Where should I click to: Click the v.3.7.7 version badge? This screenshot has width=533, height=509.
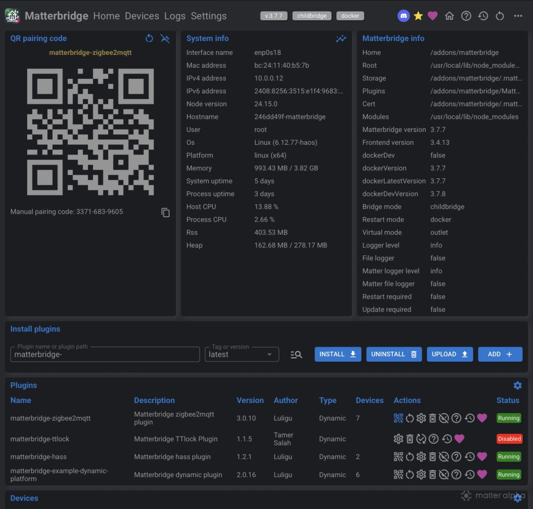(x=273, y=15)
